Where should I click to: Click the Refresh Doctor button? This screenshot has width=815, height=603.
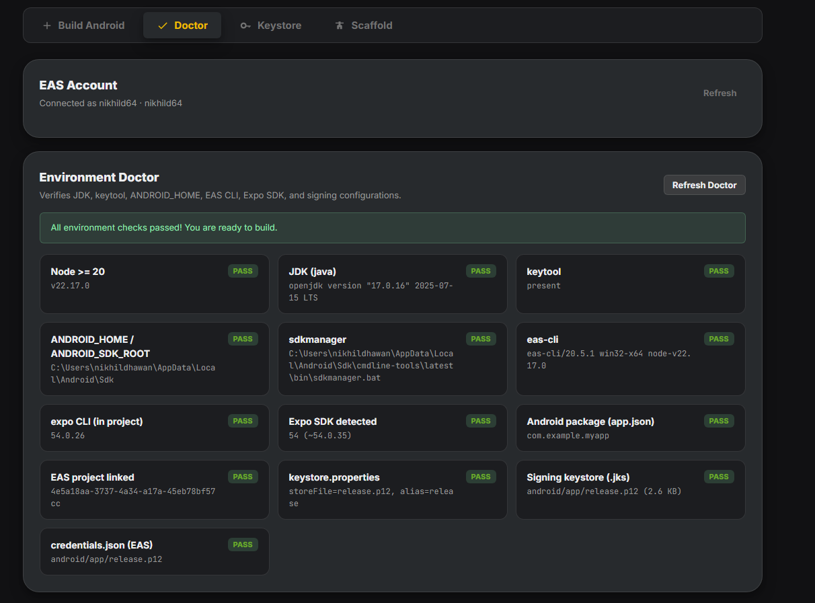[x=704, y=185]
